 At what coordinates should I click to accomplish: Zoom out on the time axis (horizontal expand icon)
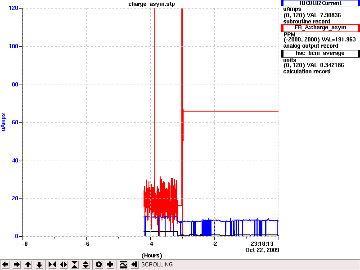63,265
